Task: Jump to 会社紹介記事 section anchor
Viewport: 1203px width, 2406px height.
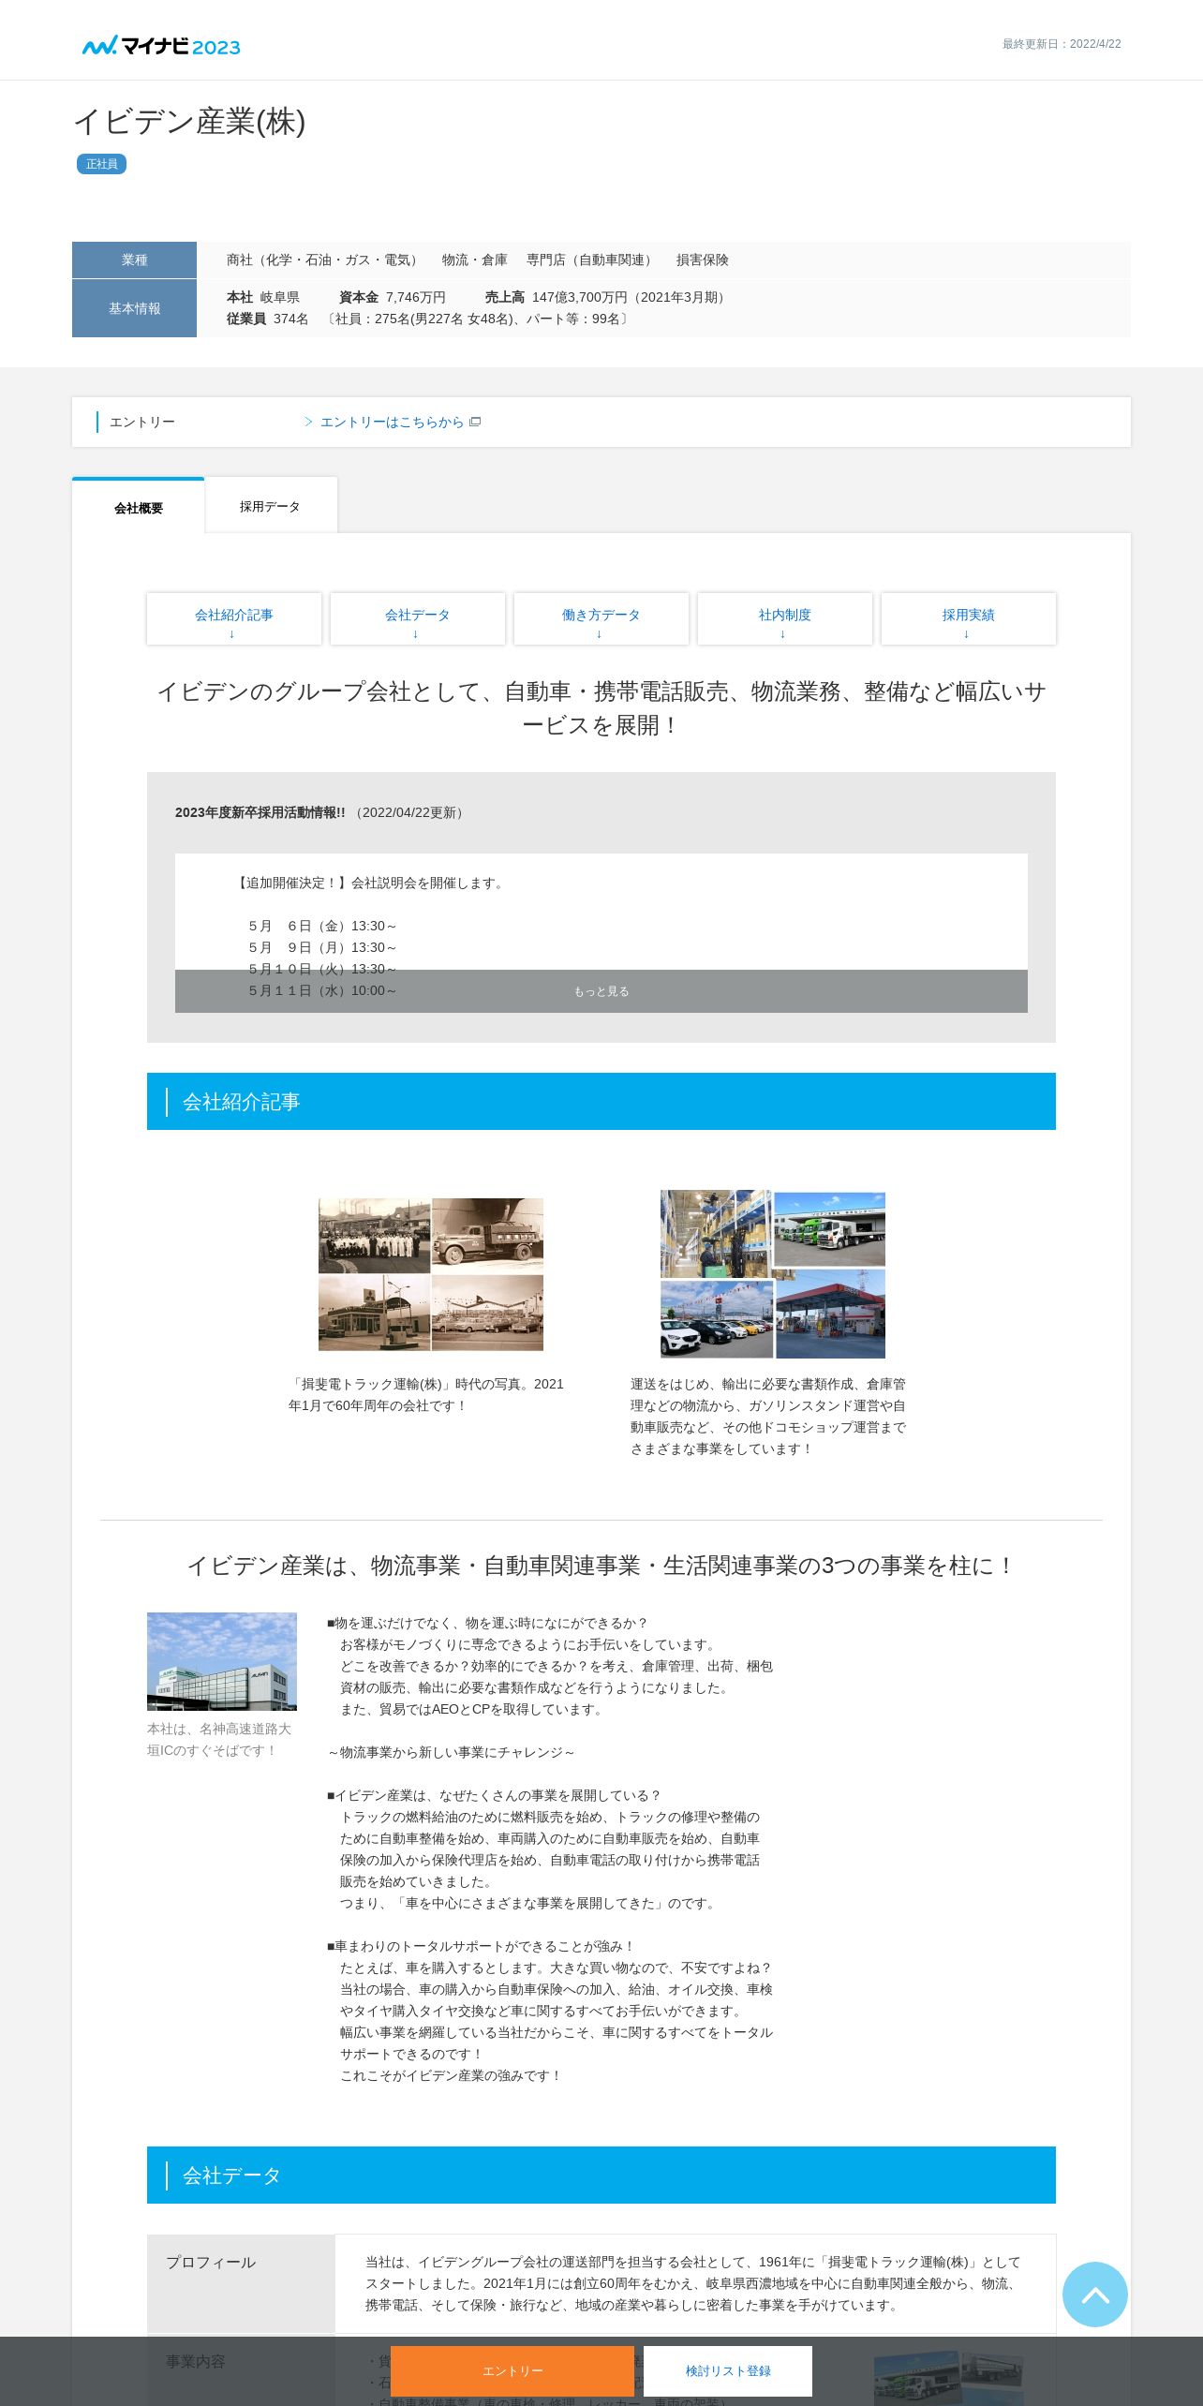Action: click(x=234, y=618)
